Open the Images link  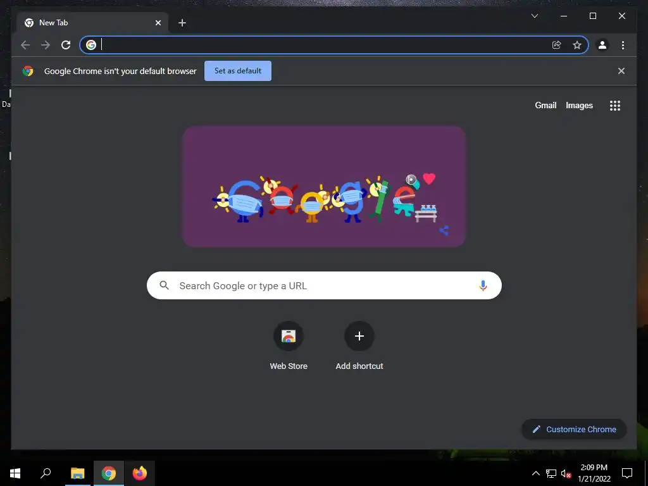[579, 106]
